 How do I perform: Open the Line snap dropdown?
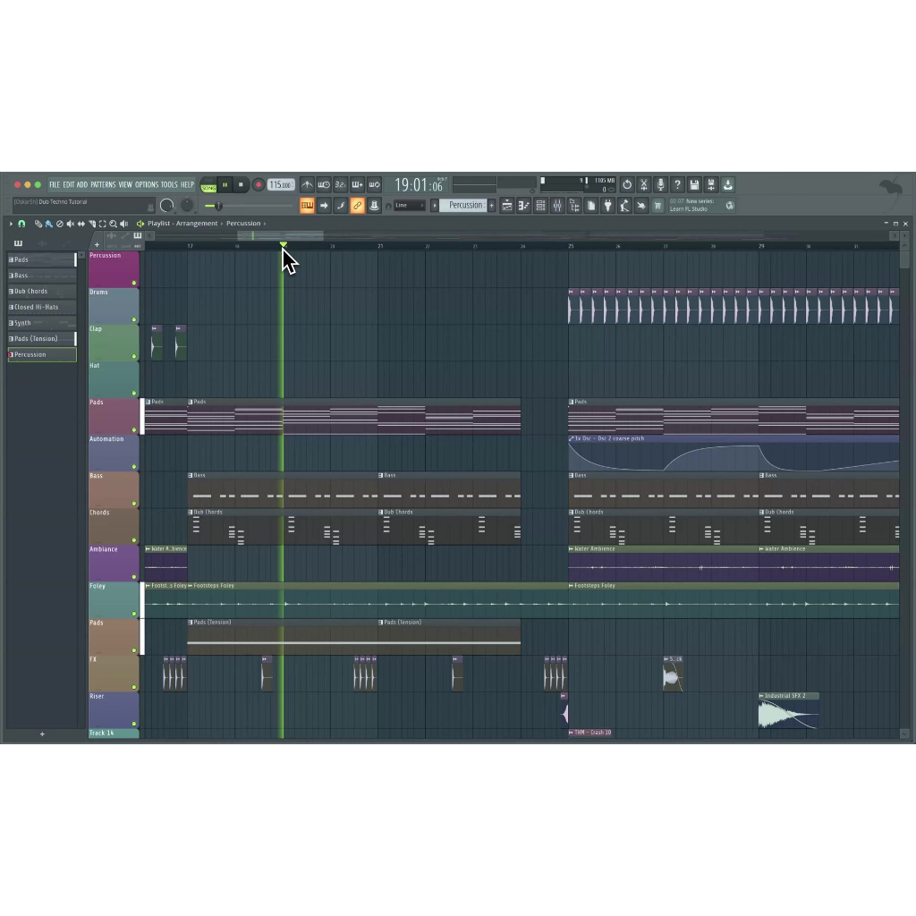409,206
